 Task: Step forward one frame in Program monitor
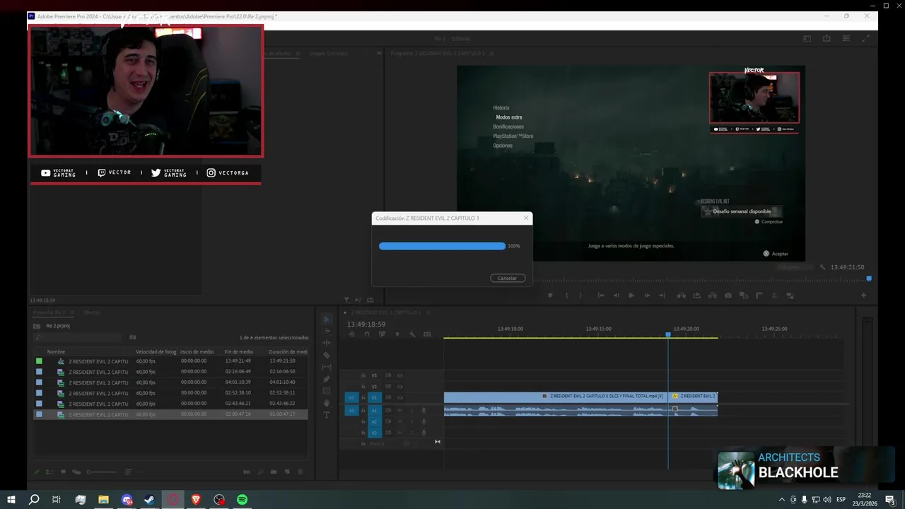(x=647, y=296)
